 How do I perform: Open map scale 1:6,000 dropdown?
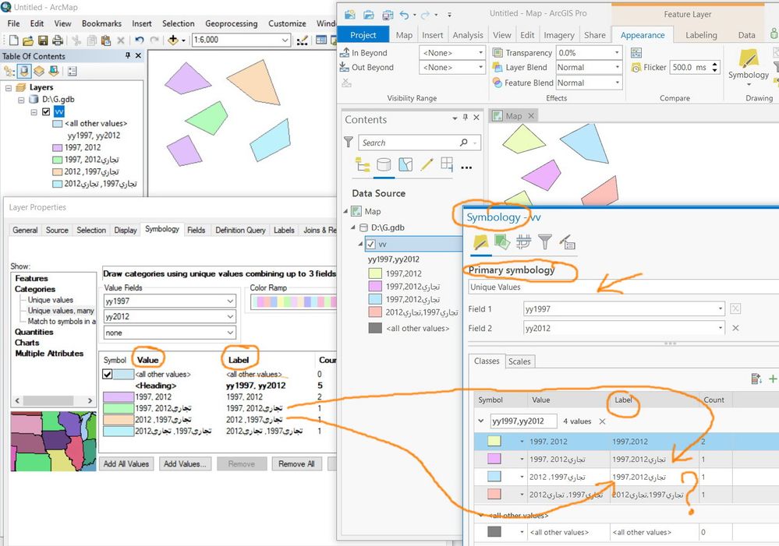coord(285,41)
